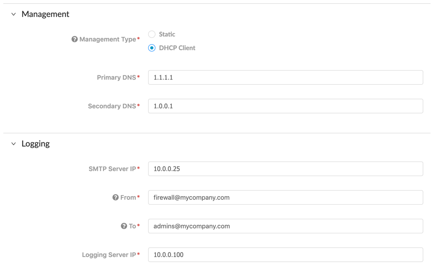Select the Static management type

tap(151, 34)
